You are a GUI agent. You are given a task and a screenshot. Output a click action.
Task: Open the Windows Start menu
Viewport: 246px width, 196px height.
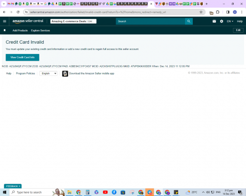(x=4, y=192)
